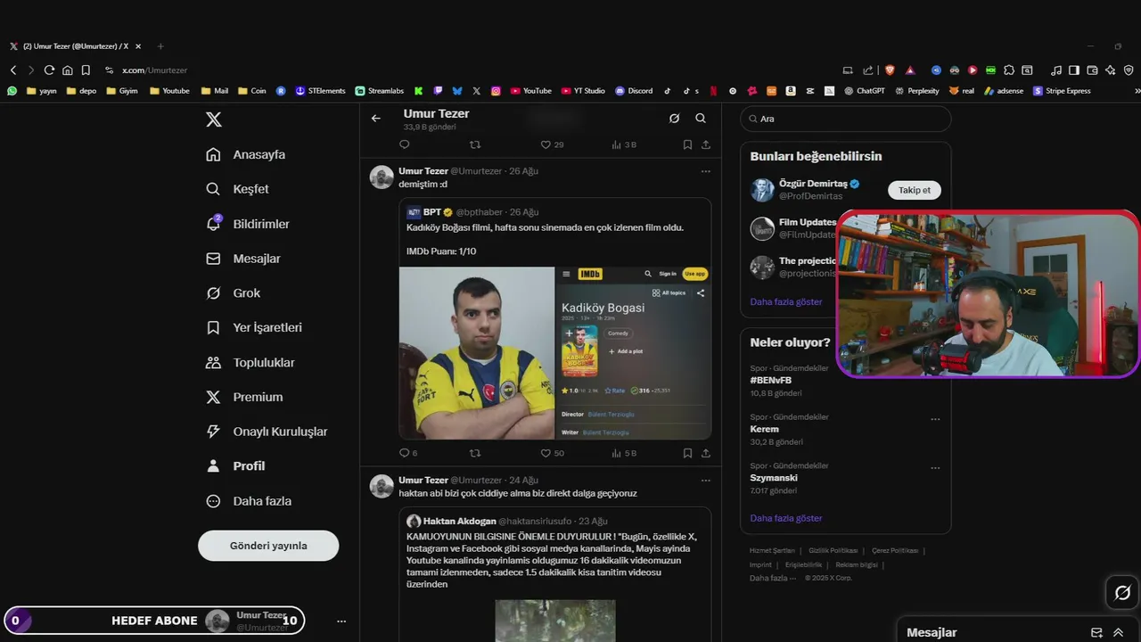Open site settings icon in the address bar
Viewport: 1141px width, 642px height.
(110, 70)
